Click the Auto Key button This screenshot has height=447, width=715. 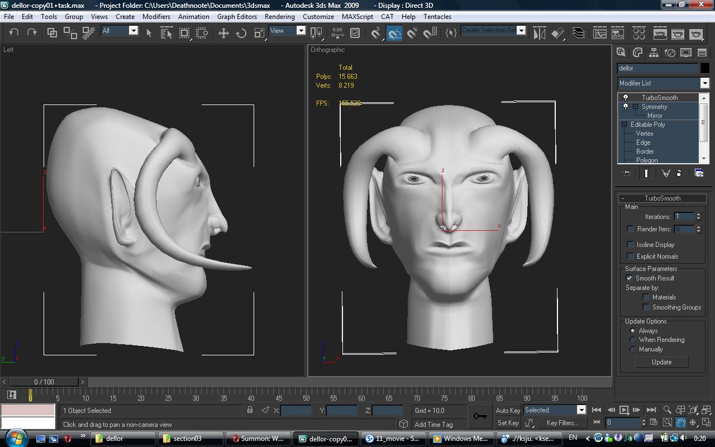point(507,410)
